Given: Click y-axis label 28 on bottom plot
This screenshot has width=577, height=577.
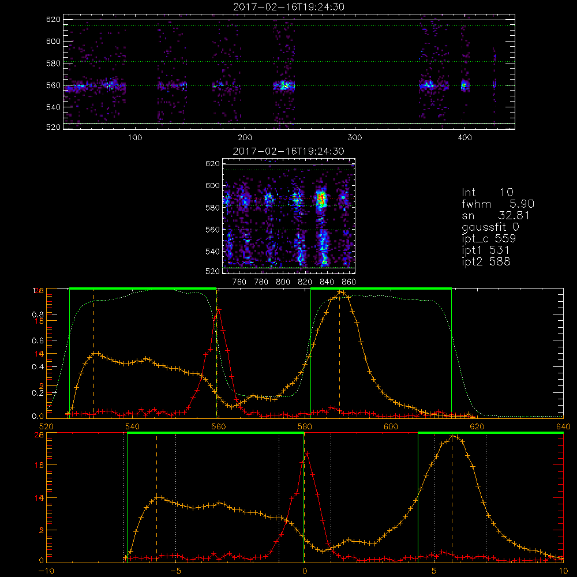Looking at the screenshot, I should coord(39,434).
